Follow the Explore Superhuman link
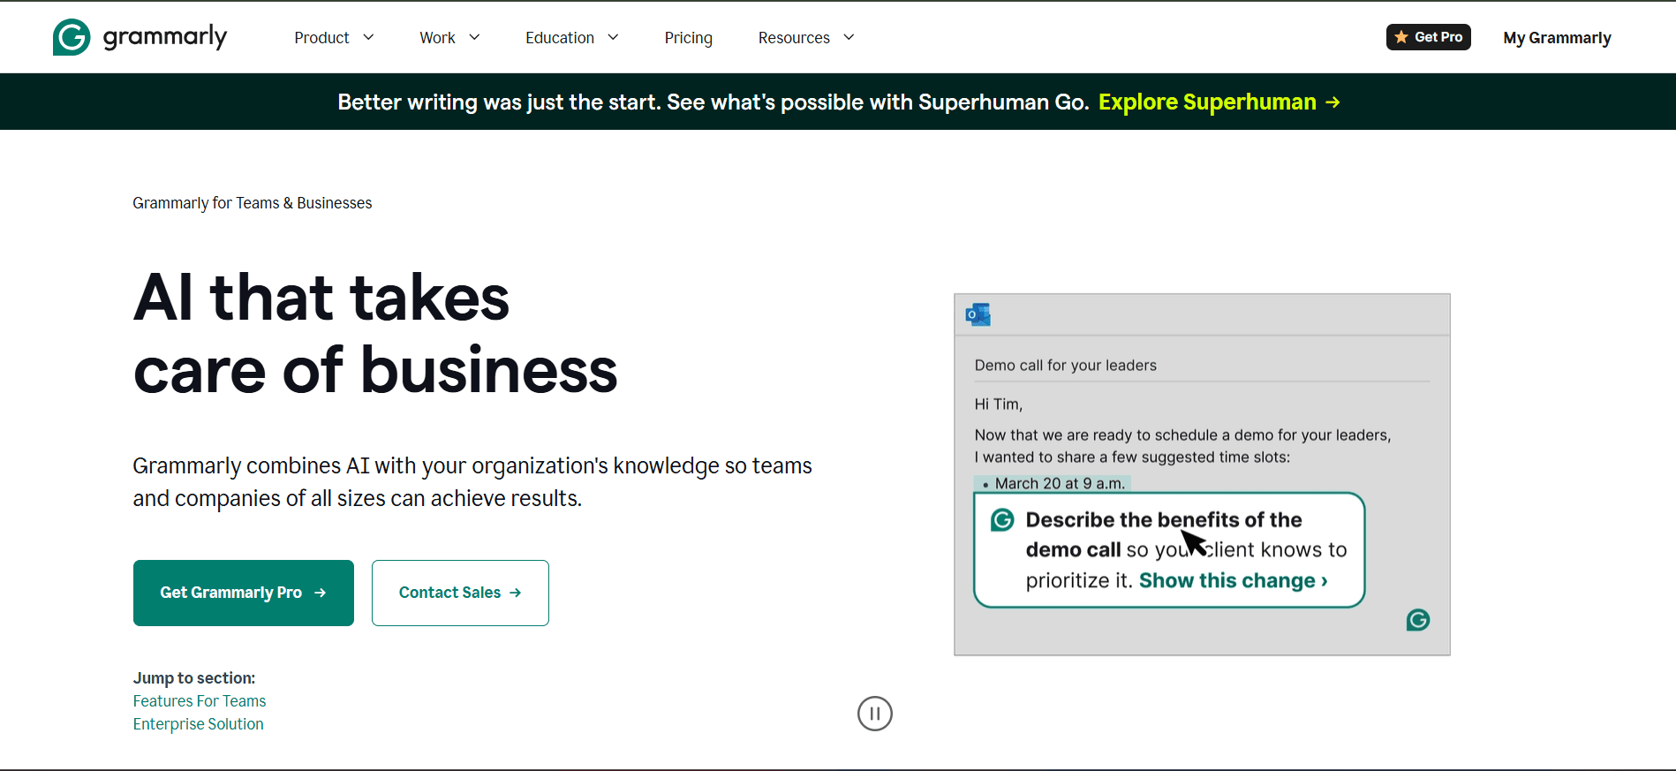The height and width of the screenshot is (771, 1676). pyautogui.click(x=1219, y=102)
